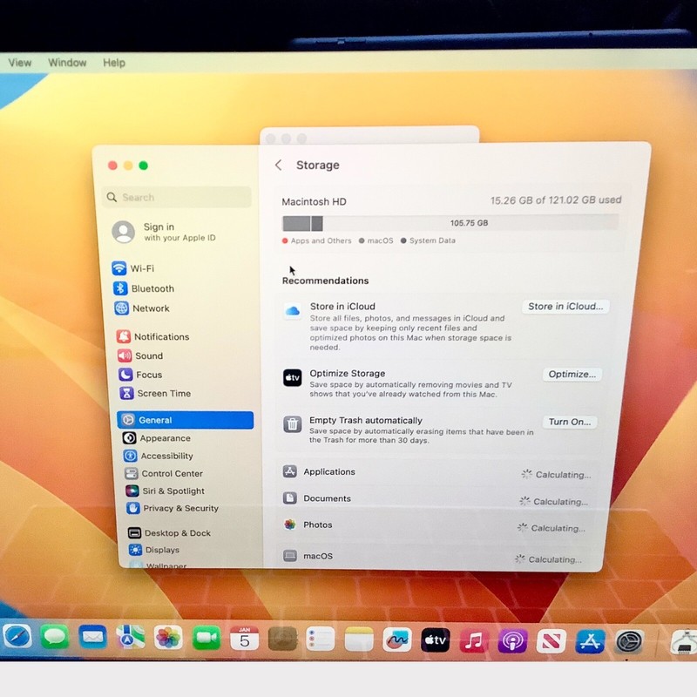697x697 pixels.
Task: Open Appearance settings in sidebar
Action: (x=157, y=438)
